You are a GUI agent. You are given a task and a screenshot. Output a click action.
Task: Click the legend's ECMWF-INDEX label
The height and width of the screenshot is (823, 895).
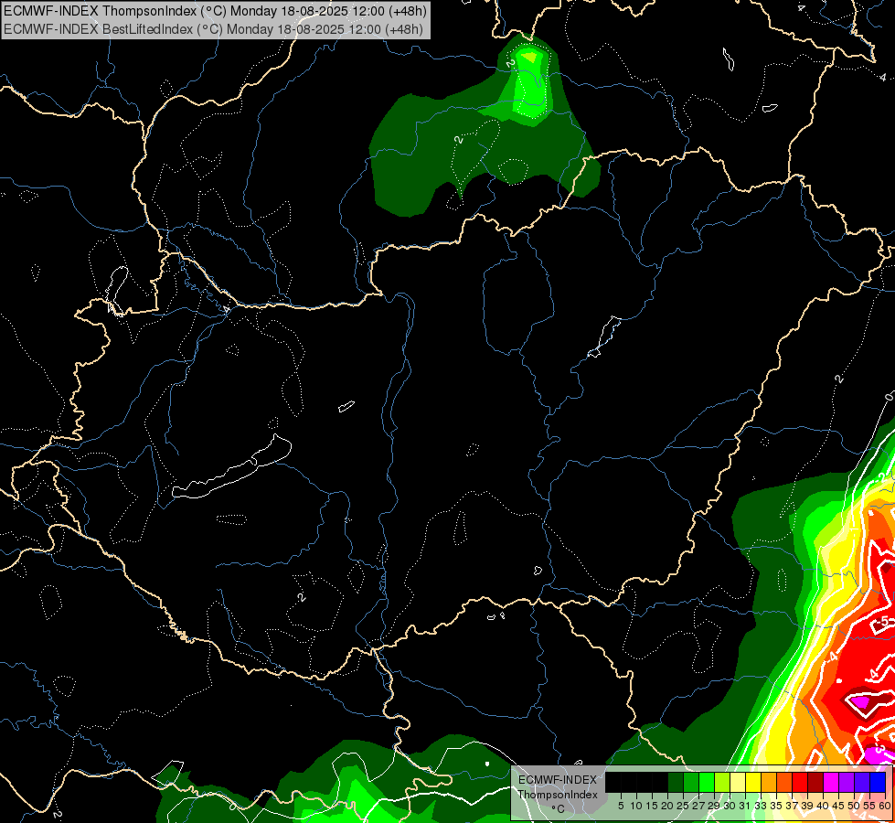coord(558,780)
